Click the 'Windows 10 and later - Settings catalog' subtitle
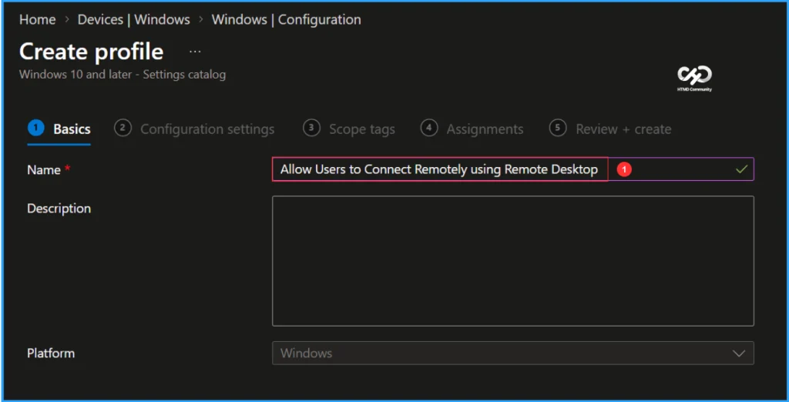Screen dimensions: 789x402 123,75
